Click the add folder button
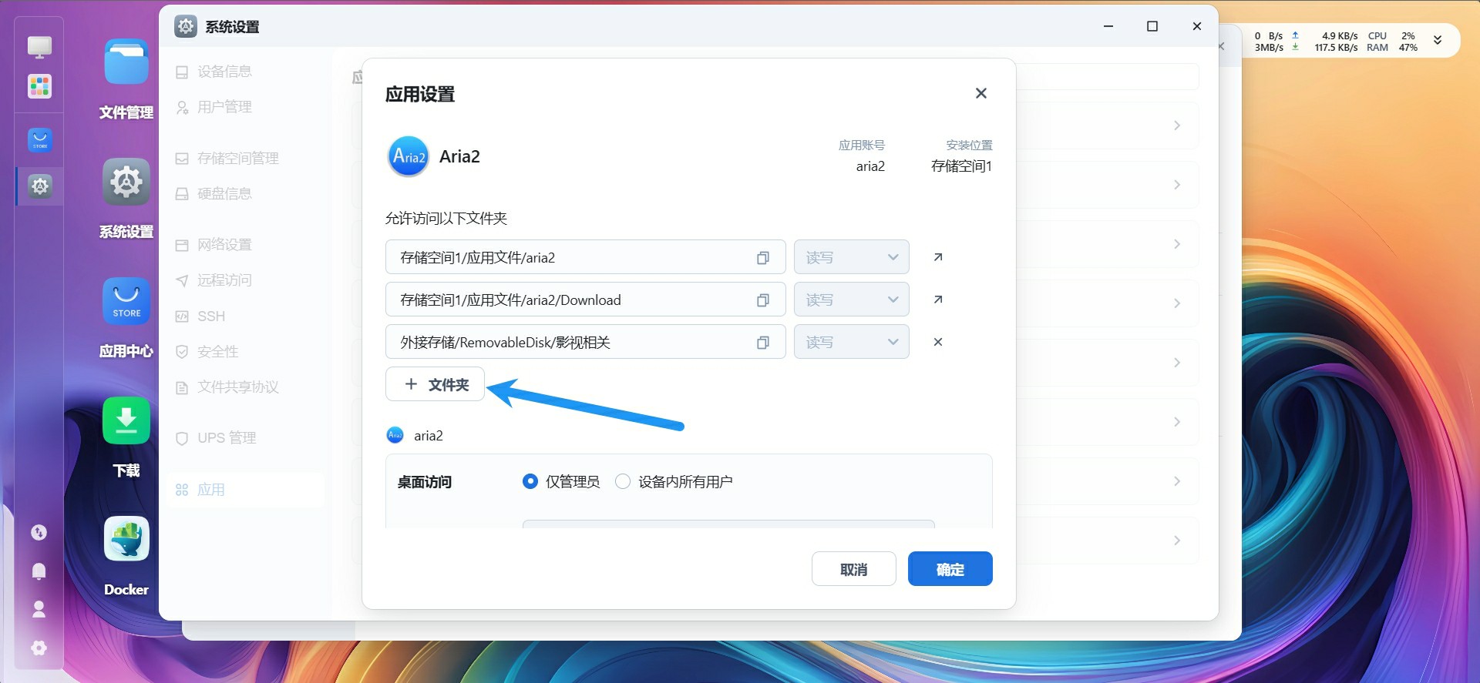The height and width of the screenshot is (683, 1480). pos(435,384)
